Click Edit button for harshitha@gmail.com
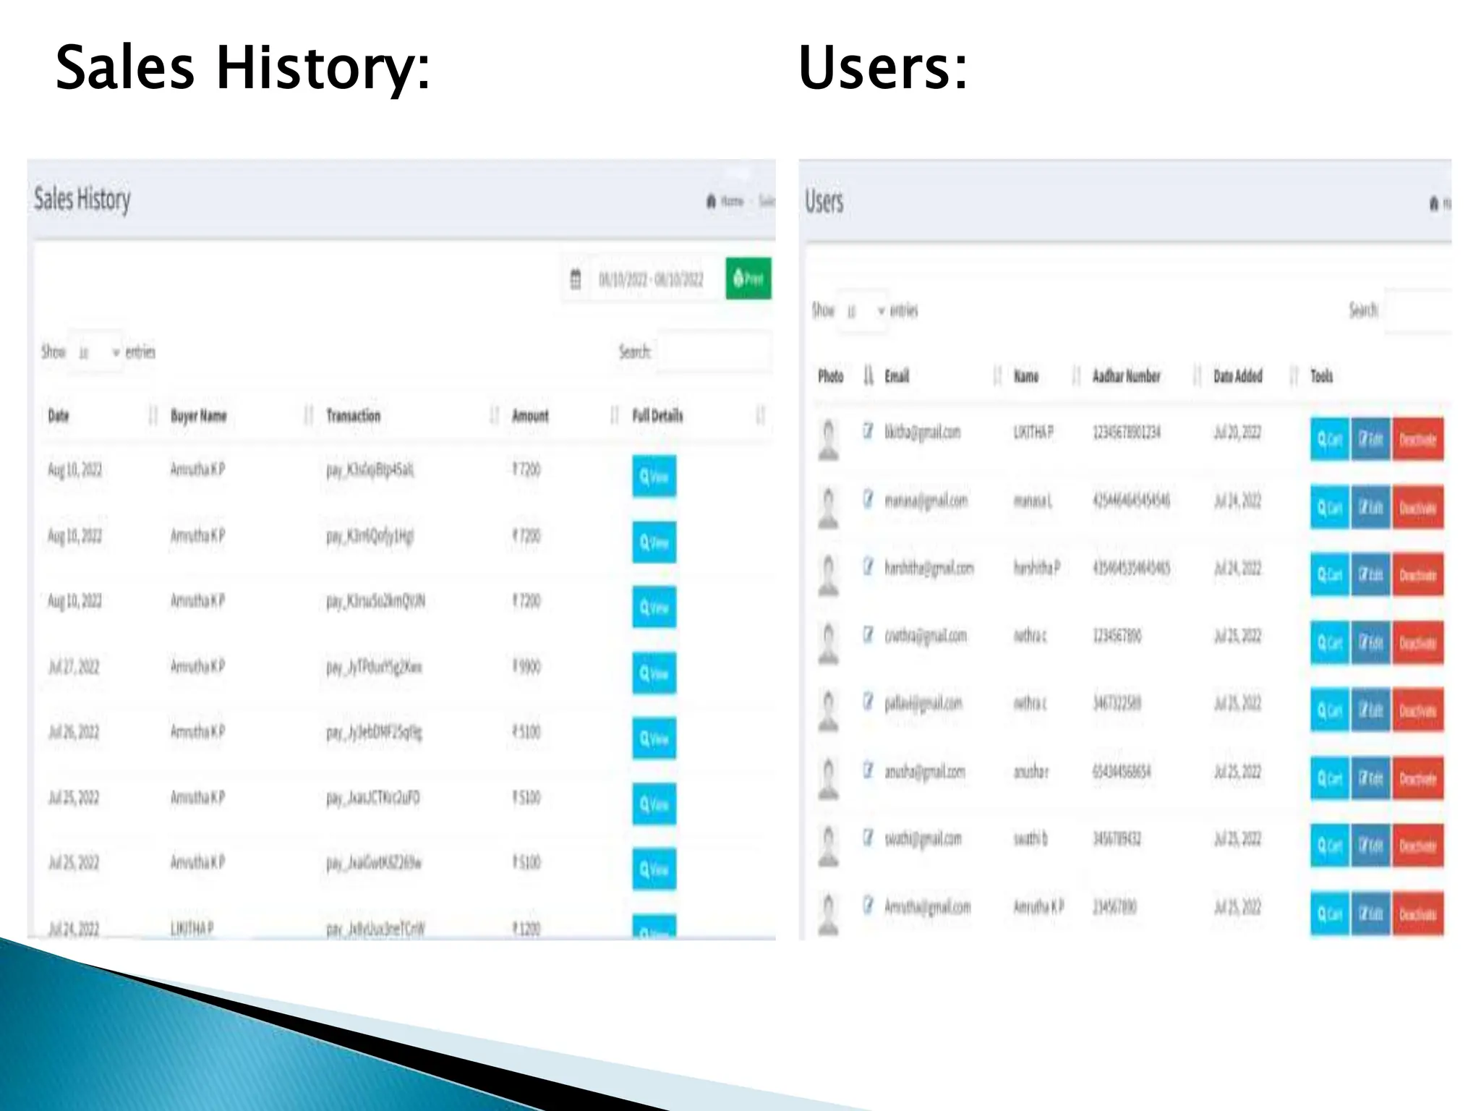This screenshot has width=1481, height=1111. point(1370,575)
